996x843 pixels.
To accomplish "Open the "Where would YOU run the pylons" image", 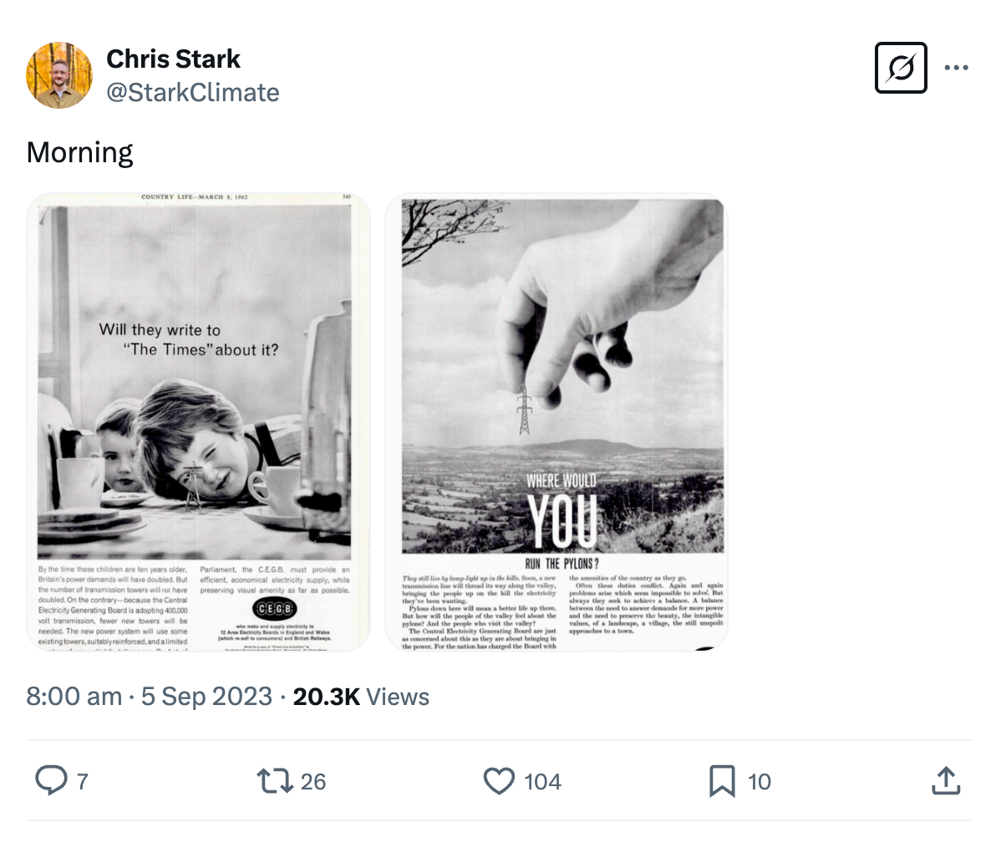I will [x=556, y=422].
